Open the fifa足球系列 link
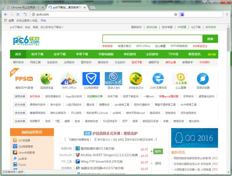The height and width of the screenshot is (176, 232). point(110,121)
